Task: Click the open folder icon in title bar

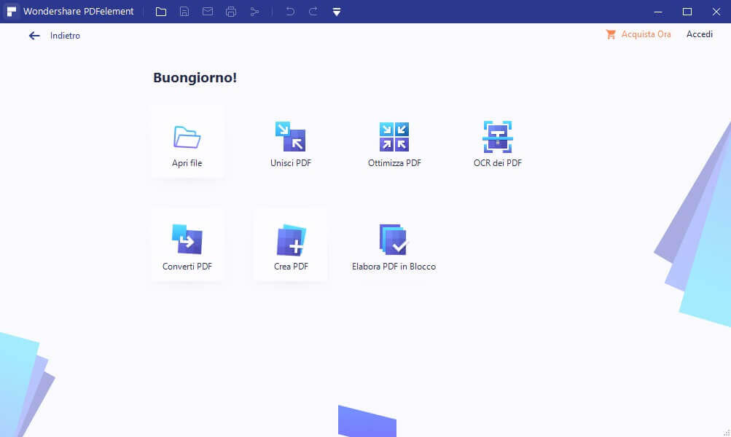Action: tap(161, 12)
